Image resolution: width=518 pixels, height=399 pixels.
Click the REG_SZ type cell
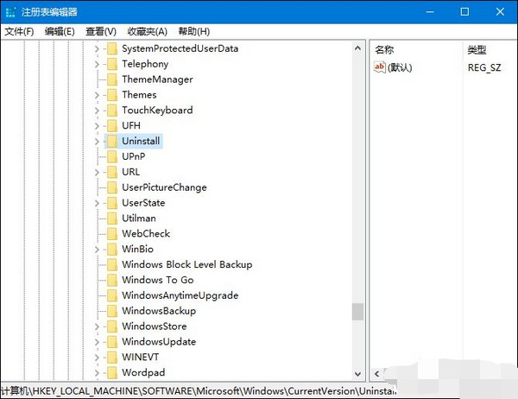(484, 67)
